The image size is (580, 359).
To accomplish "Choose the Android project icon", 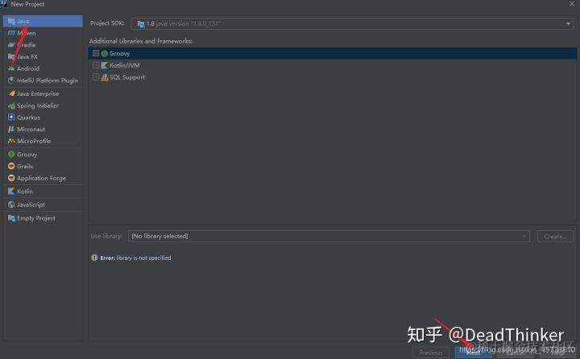I will (x=11, y=68).
